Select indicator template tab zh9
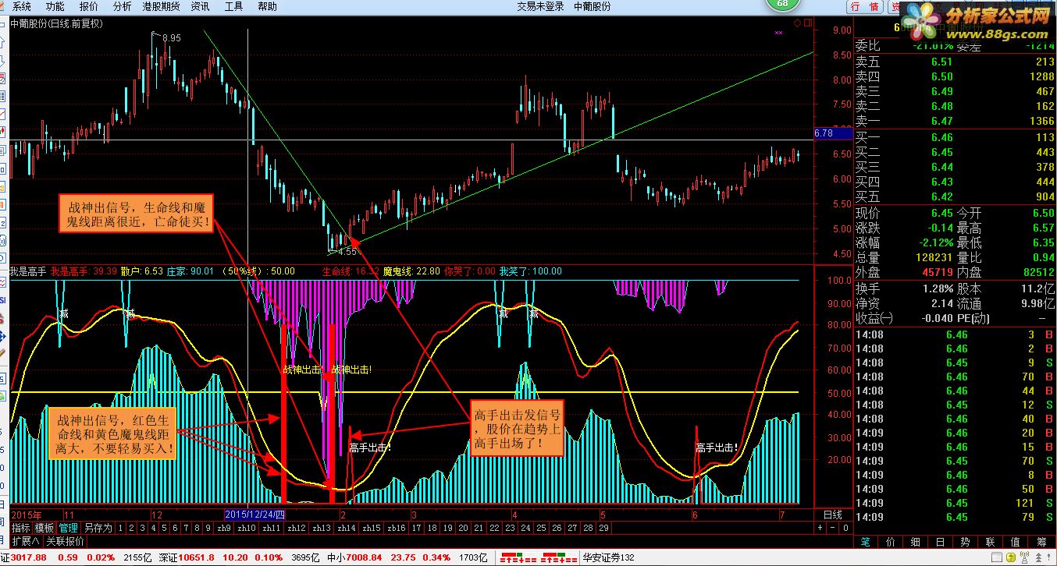1057x566 pixels. (x=223, y=528)
